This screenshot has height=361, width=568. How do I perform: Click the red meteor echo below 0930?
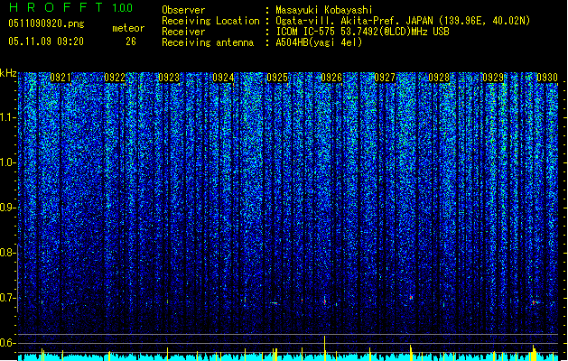click(x=534, y=302)
